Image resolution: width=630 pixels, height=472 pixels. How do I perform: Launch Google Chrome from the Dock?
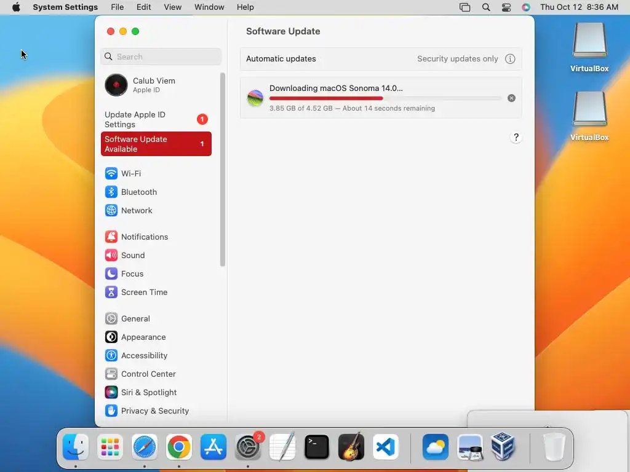[x=179, y=447]
